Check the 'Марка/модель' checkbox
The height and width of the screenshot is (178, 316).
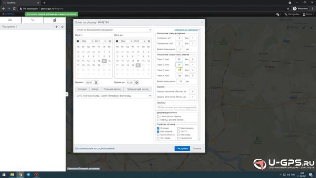pyautogui.click(x=178, y=129)
